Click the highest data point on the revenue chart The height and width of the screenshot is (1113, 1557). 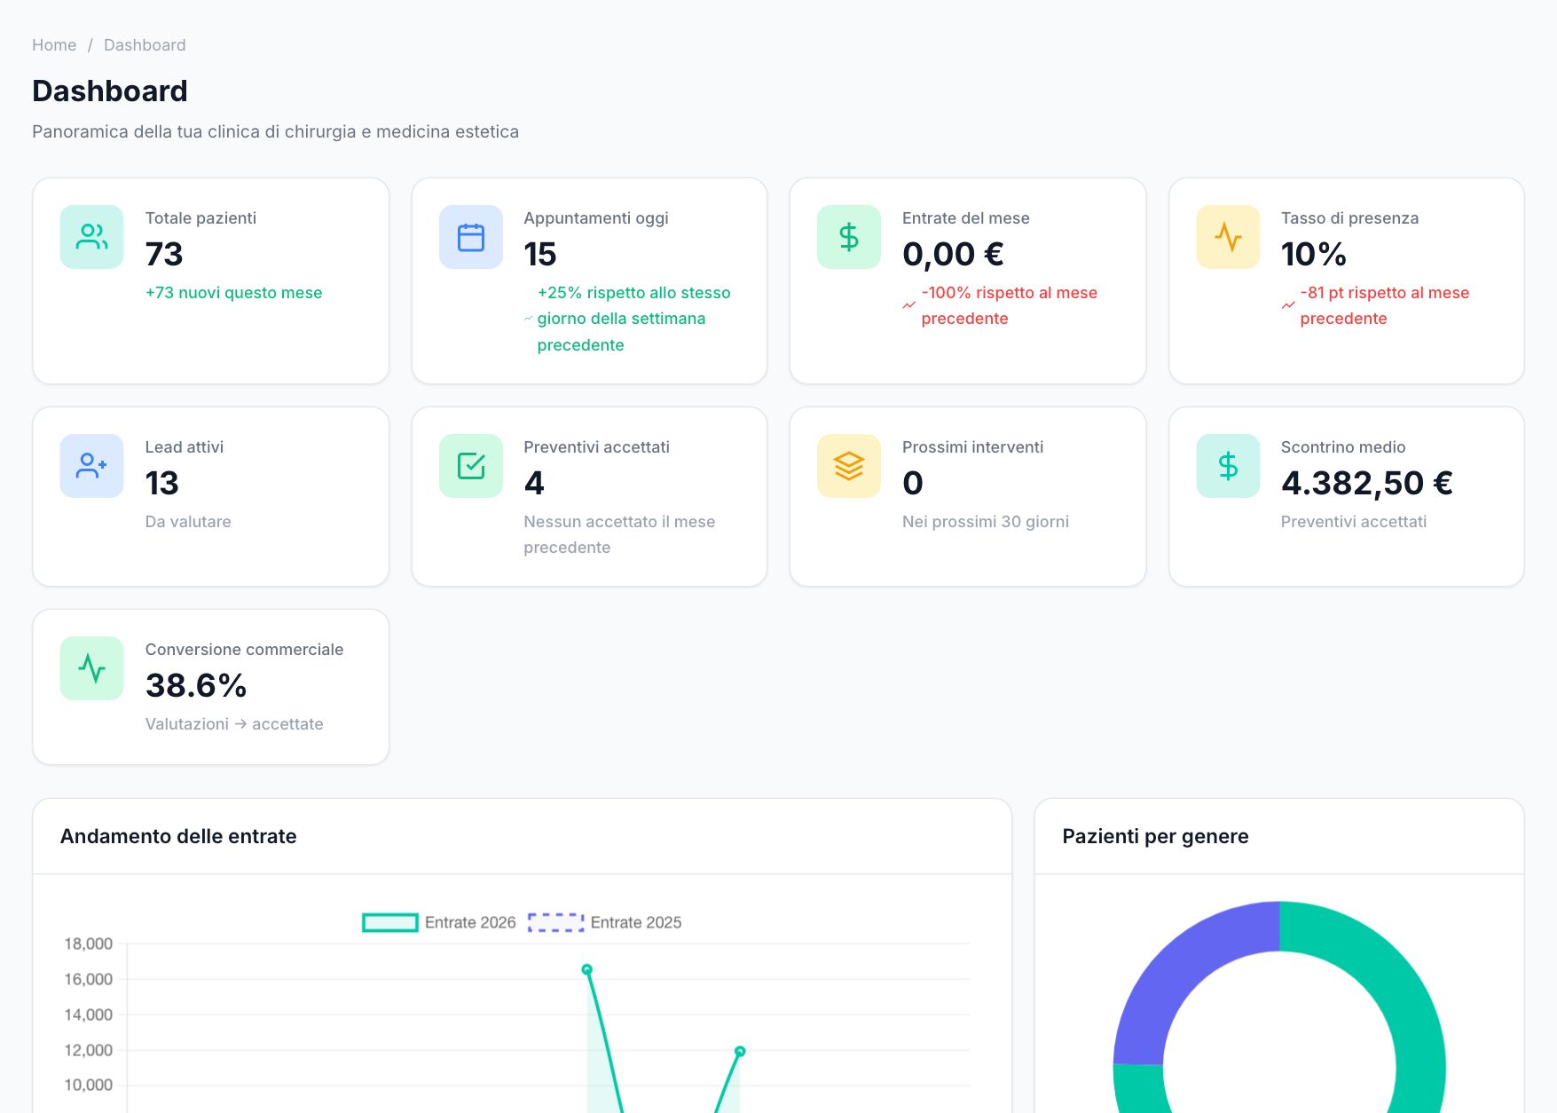click(587, 970)
